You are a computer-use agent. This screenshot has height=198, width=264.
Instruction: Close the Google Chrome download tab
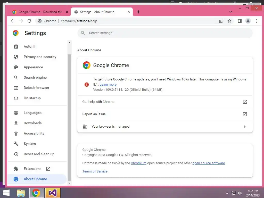67,12
